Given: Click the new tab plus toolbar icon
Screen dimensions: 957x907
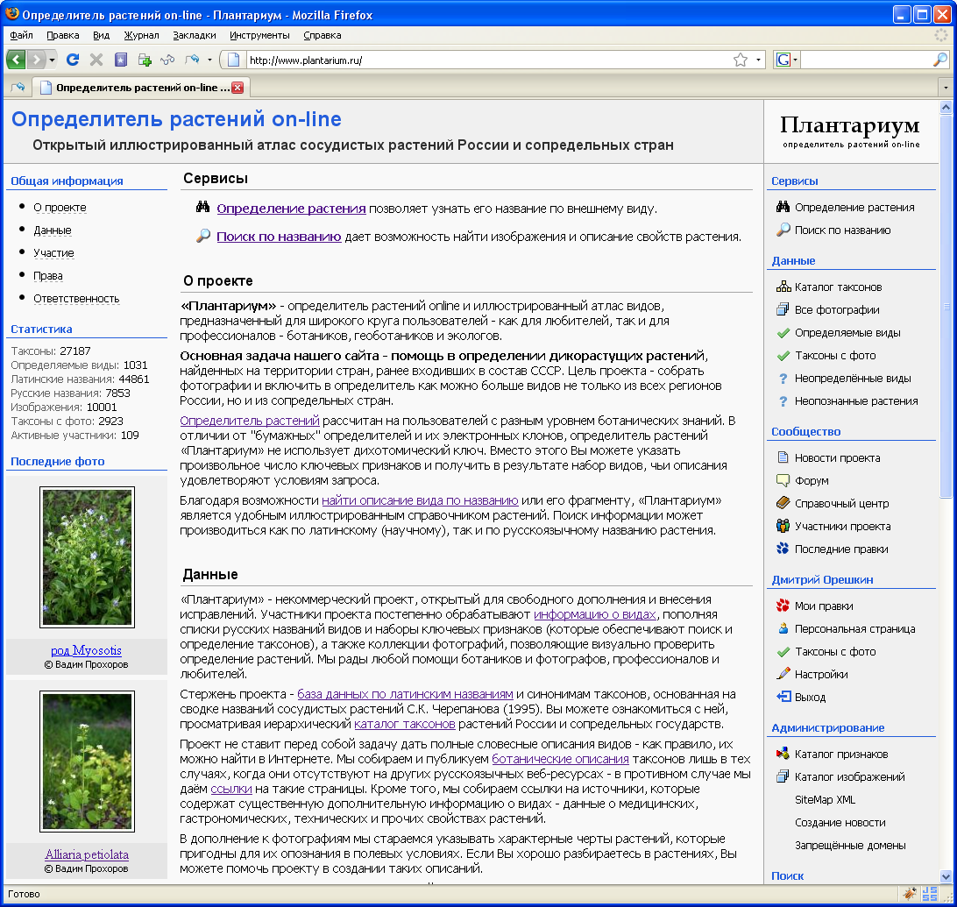Looking at the screenshot, I should coord(145,60).
